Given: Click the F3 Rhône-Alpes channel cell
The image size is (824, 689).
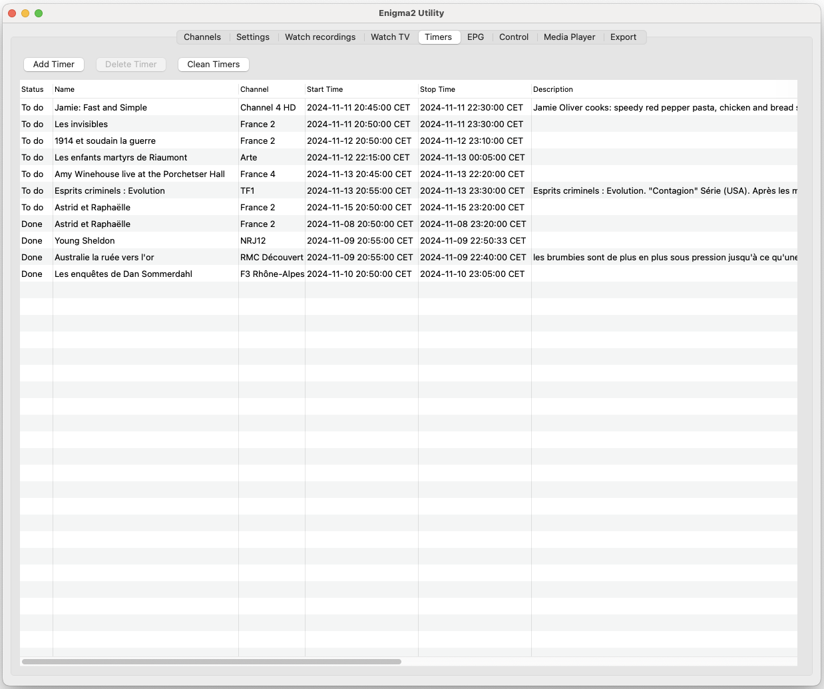Looking at the screenshot, I should click(272, 274).
